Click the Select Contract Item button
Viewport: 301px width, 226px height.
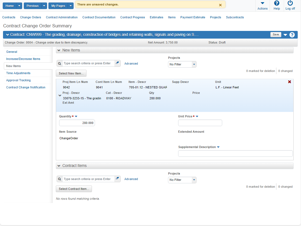click(74, 189)
